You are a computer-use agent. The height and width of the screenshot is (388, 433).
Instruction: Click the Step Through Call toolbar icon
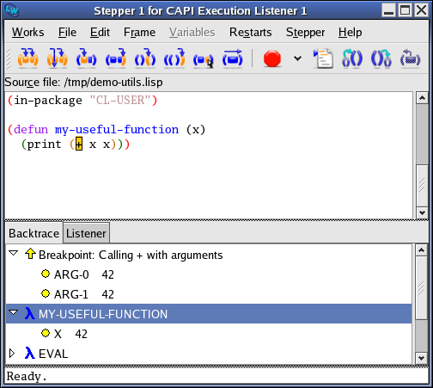click(x=58, y=59)
